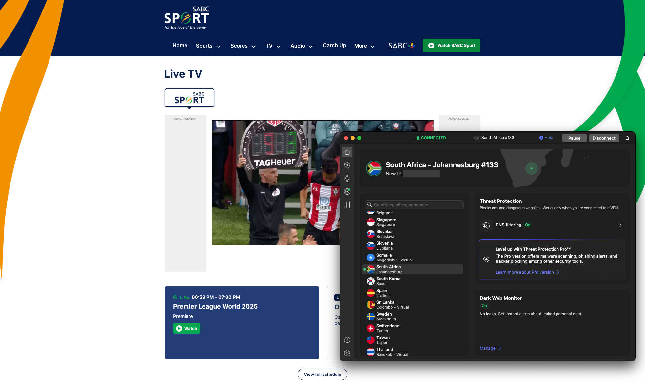
Task: Click CONNECTED status in VPN title bar
Action: [x=431, y=138]
